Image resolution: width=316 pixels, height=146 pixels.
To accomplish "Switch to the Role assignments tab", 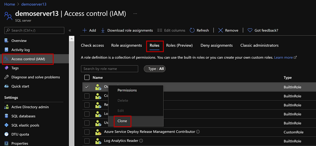I will click(x=127, y=45).
